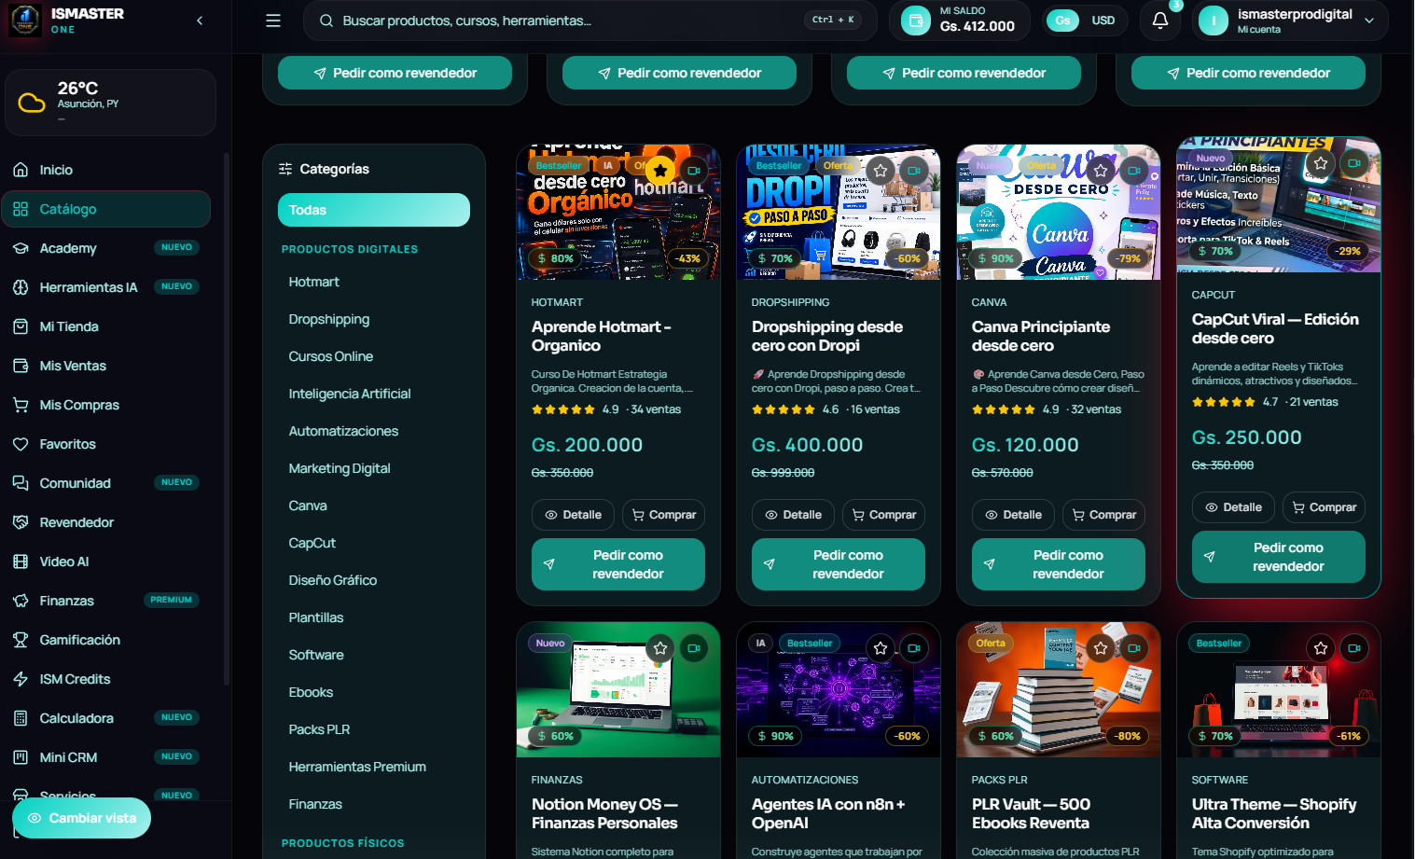
Task: Click the Calculadora icon
Action: tap(21, 718)
